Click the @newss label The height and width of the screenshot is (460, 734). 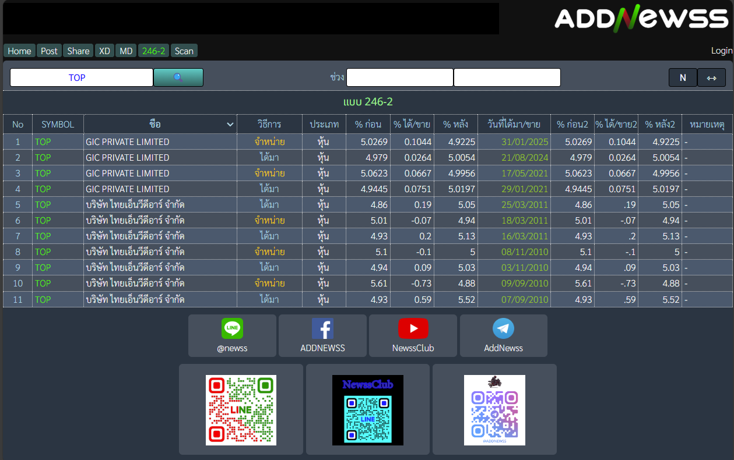(232, 348)
